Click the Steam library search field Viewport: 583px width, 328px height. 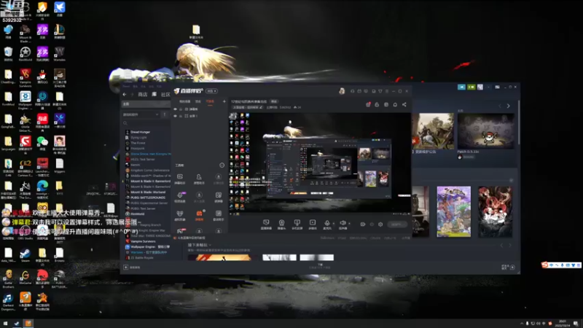pyautogui.click(x=146, y=123)
